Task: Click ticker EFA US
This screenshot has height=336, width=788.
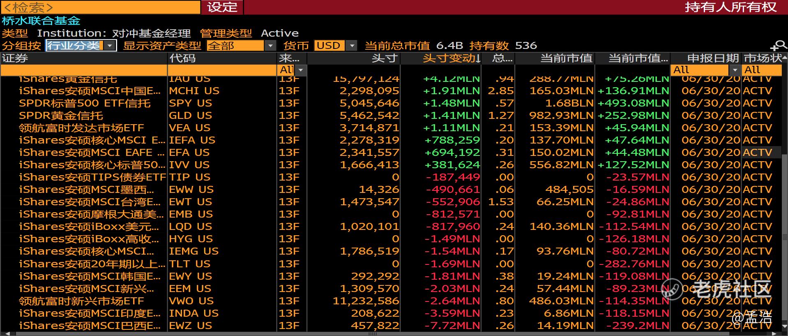Action: [189, 153]
